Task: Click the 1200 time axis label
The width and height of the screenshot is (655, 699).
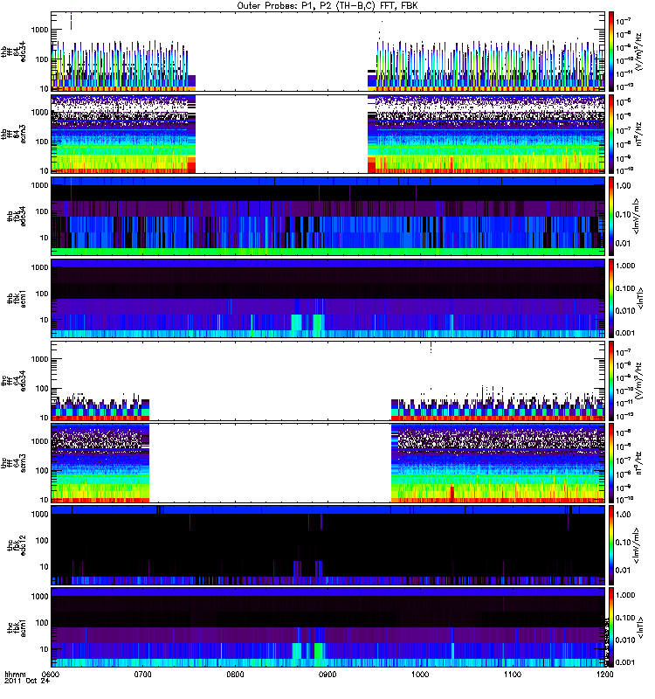Action: (604, 674)
